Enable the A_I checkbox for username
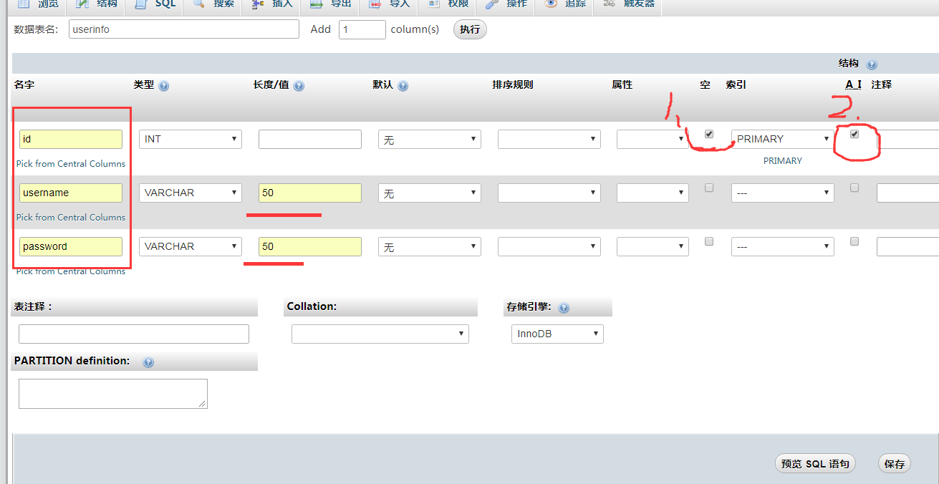 pyautogui.click(x=854, y=188)
